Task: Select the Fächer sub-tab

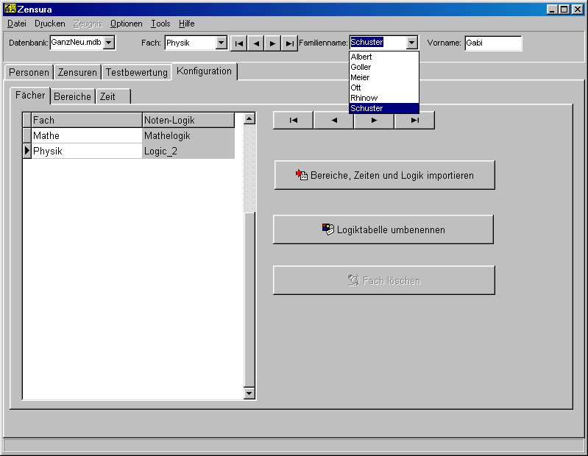Action: click(x=30, y=95)
